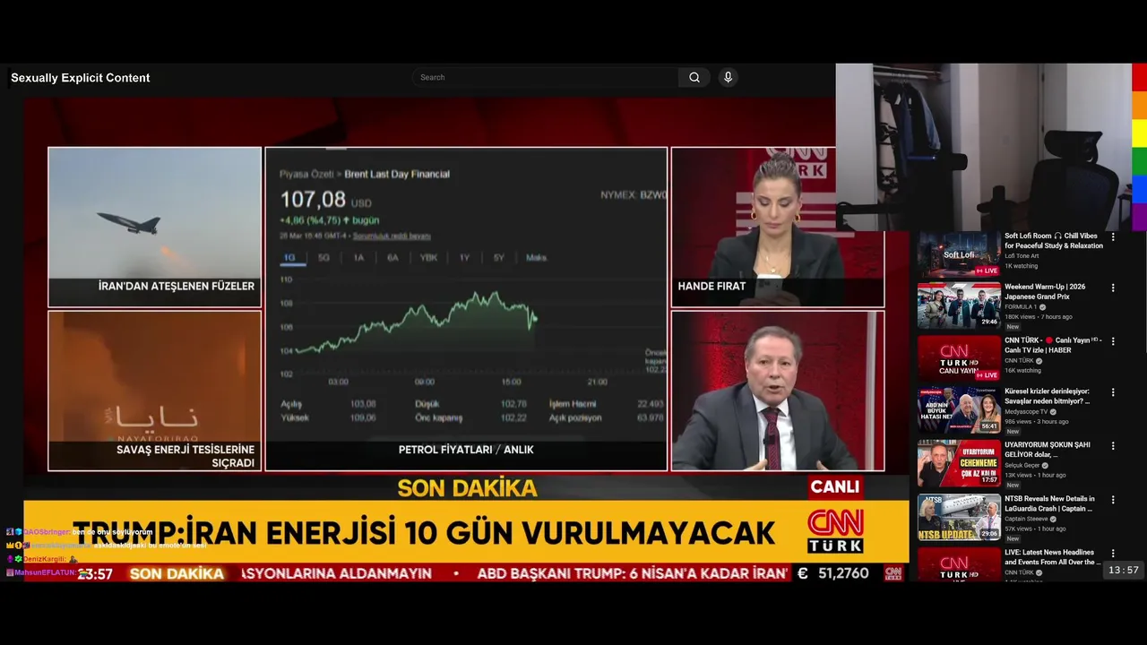Activate voice search microphone icon
Viewport: 1147px width, 645px height.
[728, 77]
